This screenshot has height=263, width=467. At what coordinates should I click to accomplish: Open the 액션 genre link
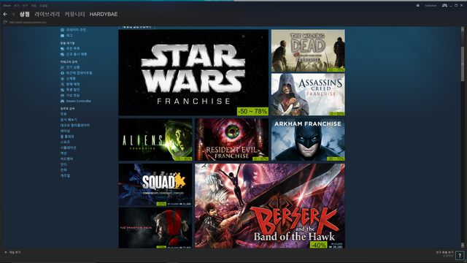pos(63,153)
